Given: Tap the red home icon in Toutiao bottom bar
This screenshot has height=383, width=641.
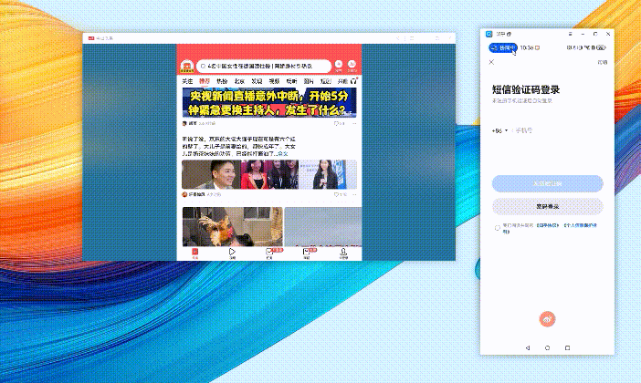Looking at the screenshot, I should coord(195,254).
